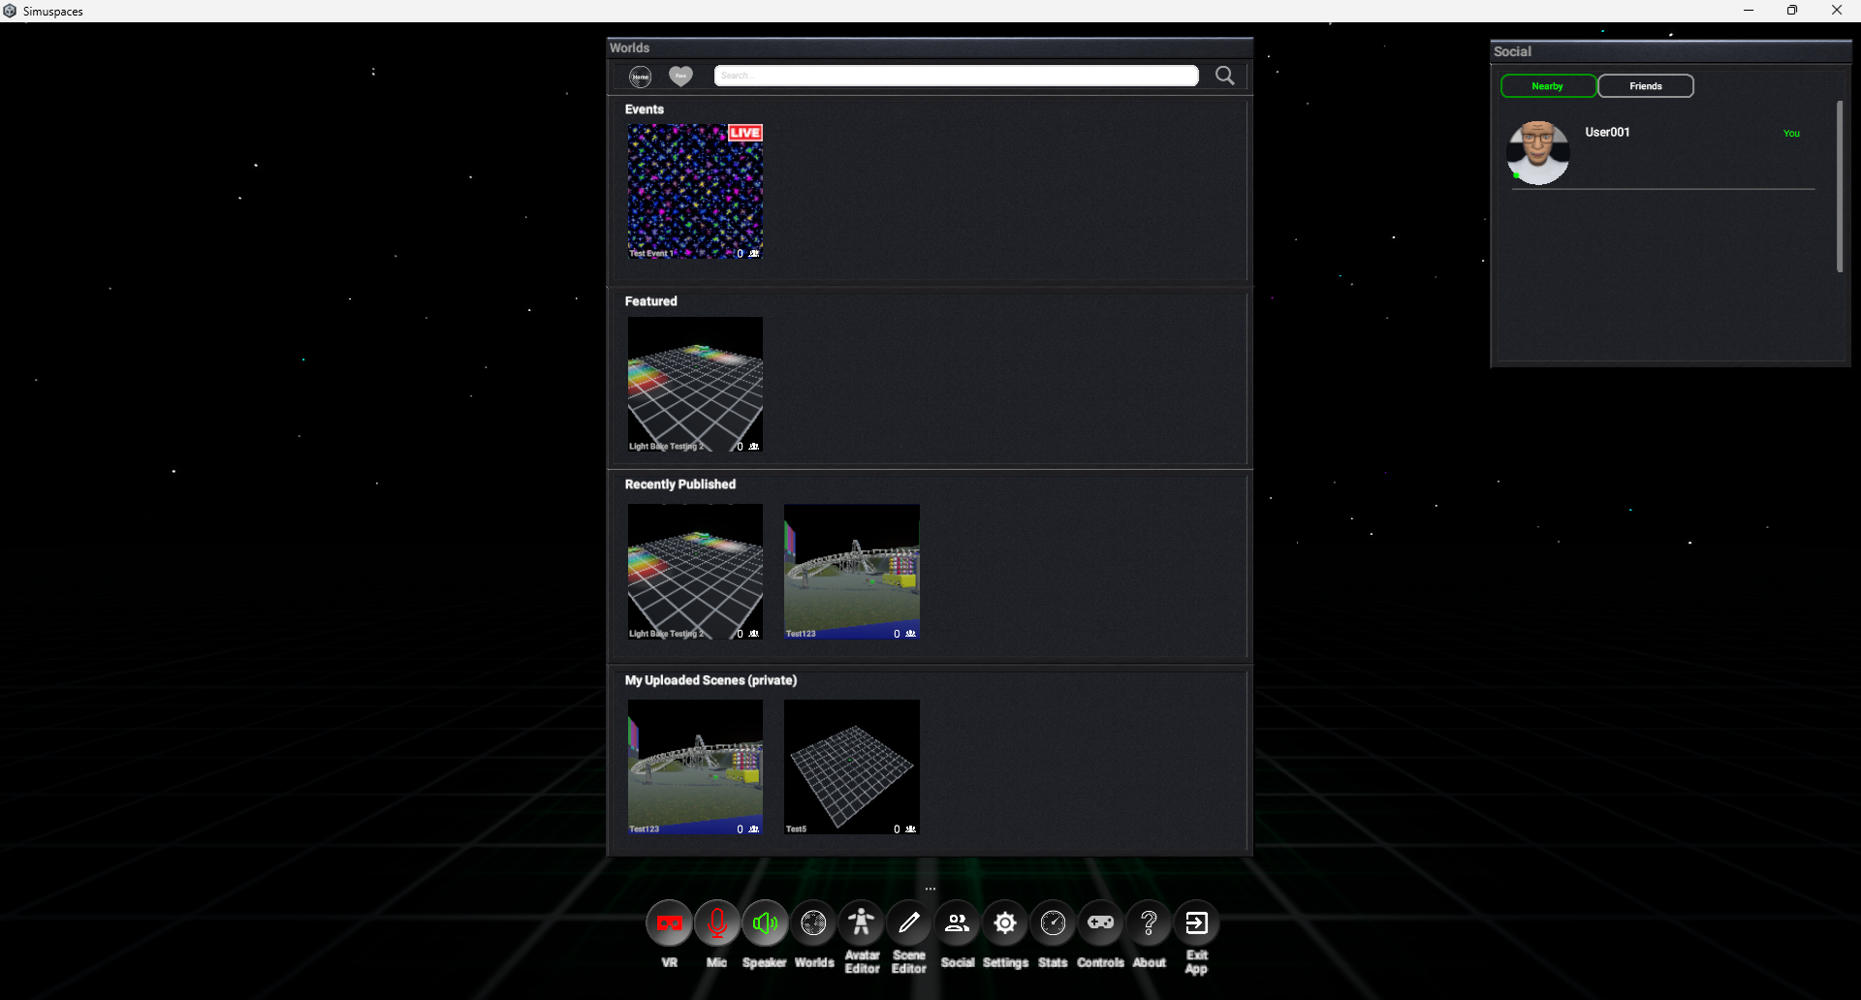Image resolution: width=1861 pixels, height=1000 pixels.
Task: Click the Social panel scrollbar
Action: pos(1840,186)
